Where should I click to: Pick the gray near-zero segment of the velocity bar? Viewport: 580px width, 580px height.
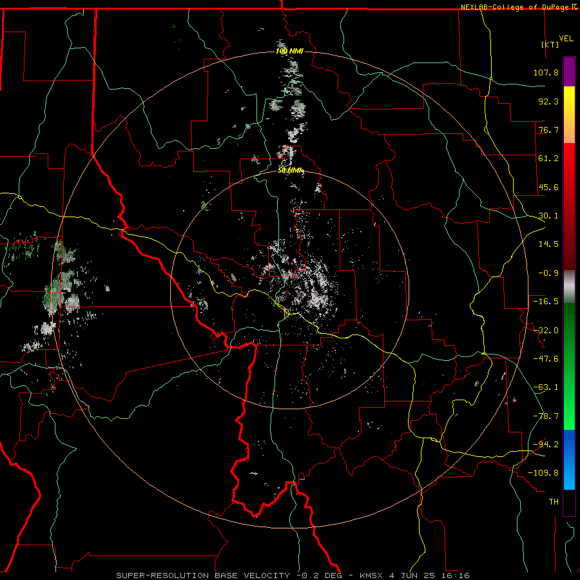coord(569,287)
